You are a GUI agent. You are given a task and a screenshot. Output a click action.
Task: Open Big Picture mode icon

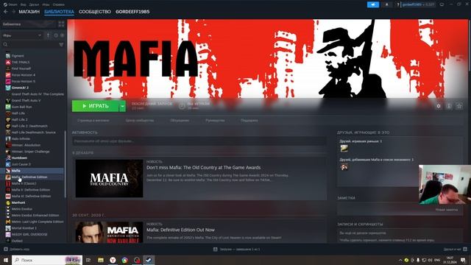click(442, 4)
